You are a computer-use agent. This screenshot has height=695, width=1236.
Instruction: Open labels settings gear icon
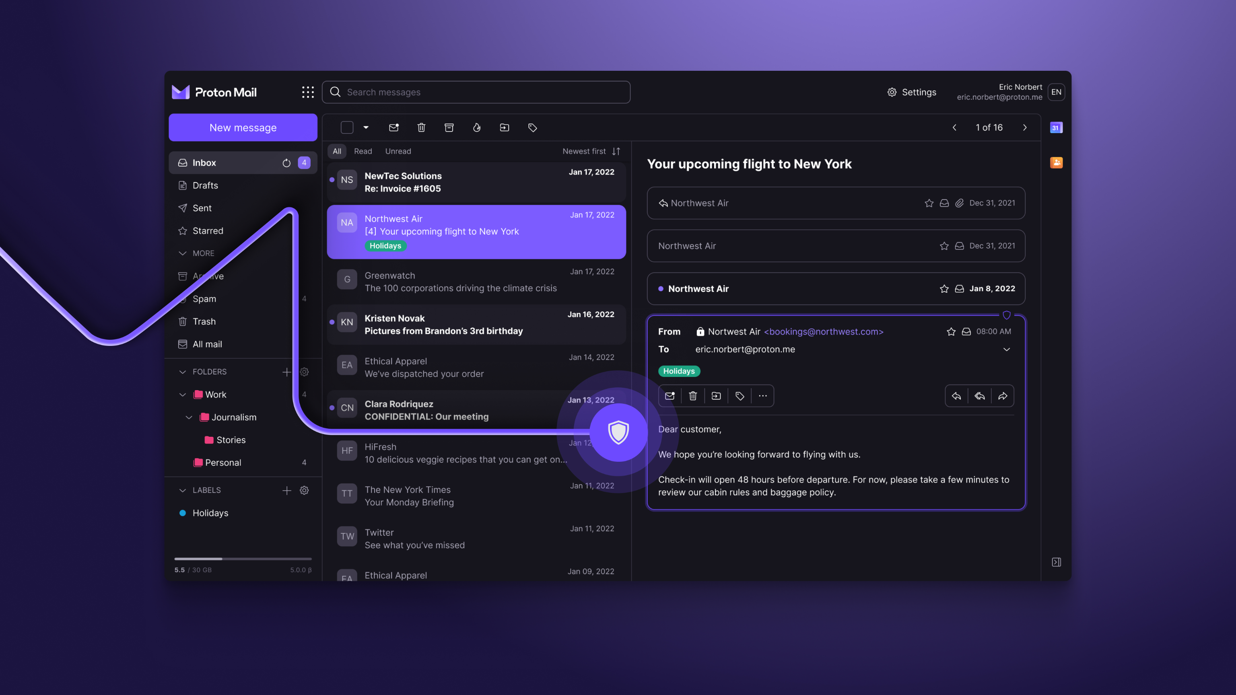click(304, 490)
